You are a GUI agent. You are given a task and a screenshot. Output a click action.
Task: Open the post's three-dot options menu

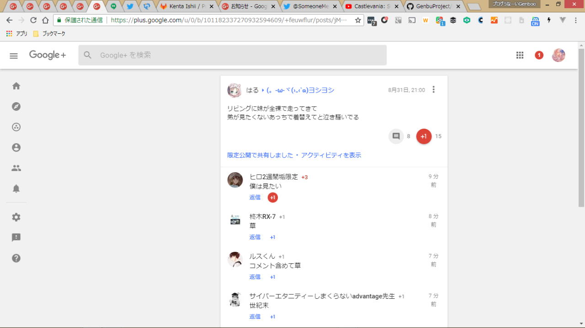tap(434, 90)
